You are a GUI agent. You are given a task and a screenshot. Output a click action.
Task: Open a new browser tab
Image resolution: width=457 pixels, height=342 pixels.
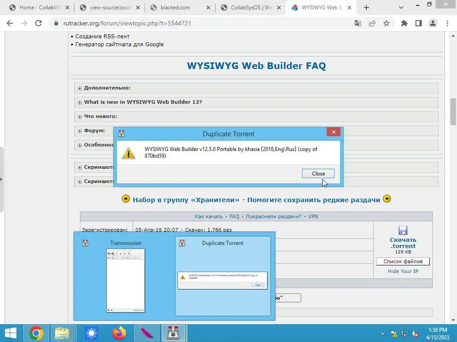(x=366, y=8)
